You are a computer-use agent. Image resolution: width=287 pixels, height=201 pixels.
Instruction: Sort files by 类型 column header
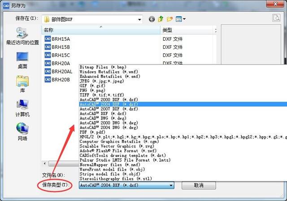pyautogui.click(x=187, y=30)
